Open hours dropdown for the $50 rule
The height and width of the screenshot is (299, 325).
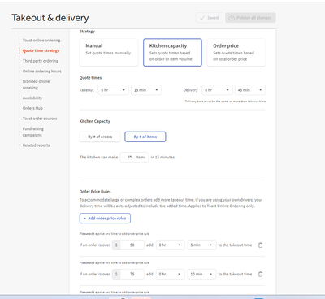click(x=171, y=245)
